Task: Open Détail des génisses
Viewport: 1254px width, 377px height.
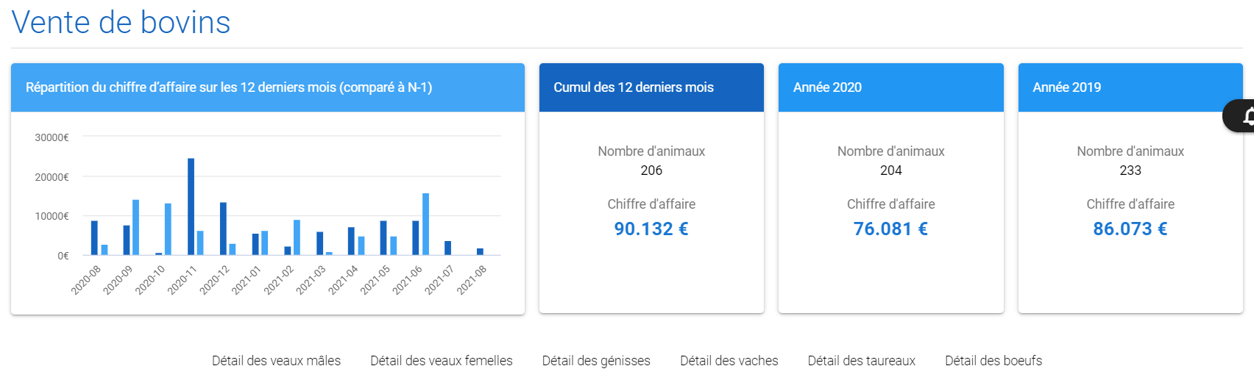Action: 596,361
